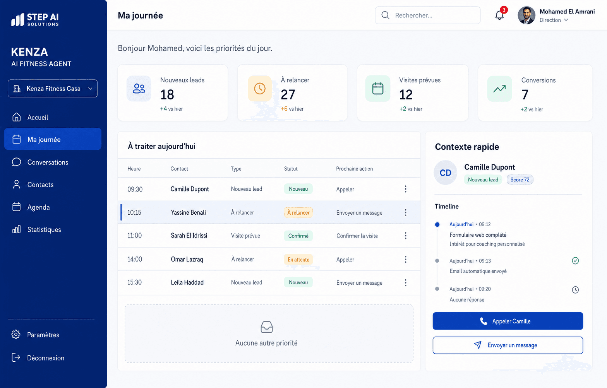The height and width of the screenshot is (388, 607).
Task: Click the inbox icon above Aucune autre priorité
Action: [267, 327]
